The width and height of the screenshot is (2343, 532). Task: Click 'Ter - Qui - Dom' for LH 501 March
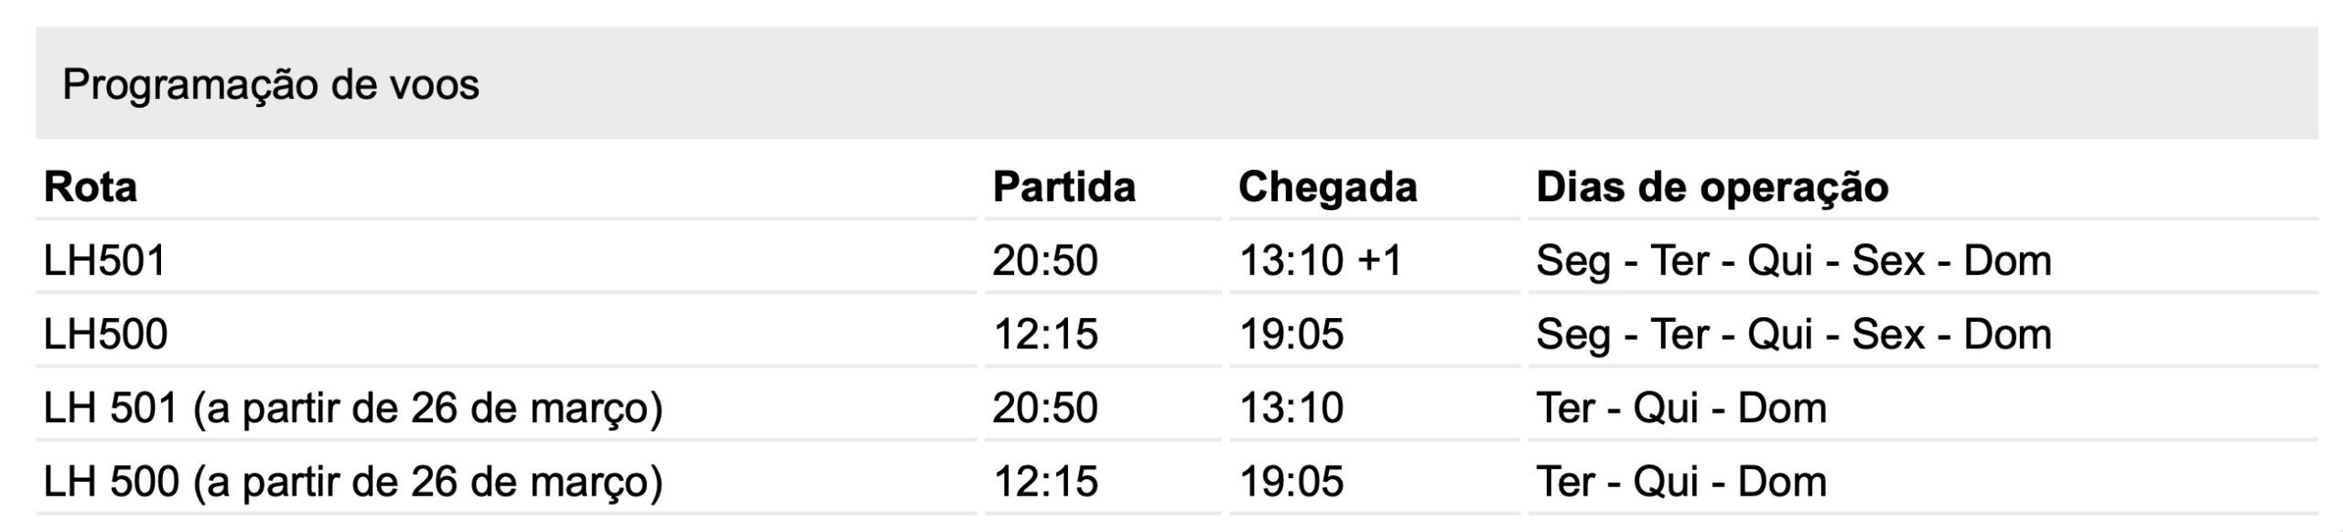click(x=1681, y=408)
